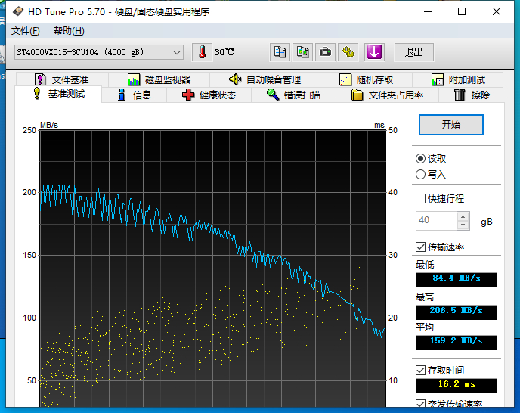Open the 文件(F) menu
Viewport: 520px width, 413px height.
tap(26, 31)
